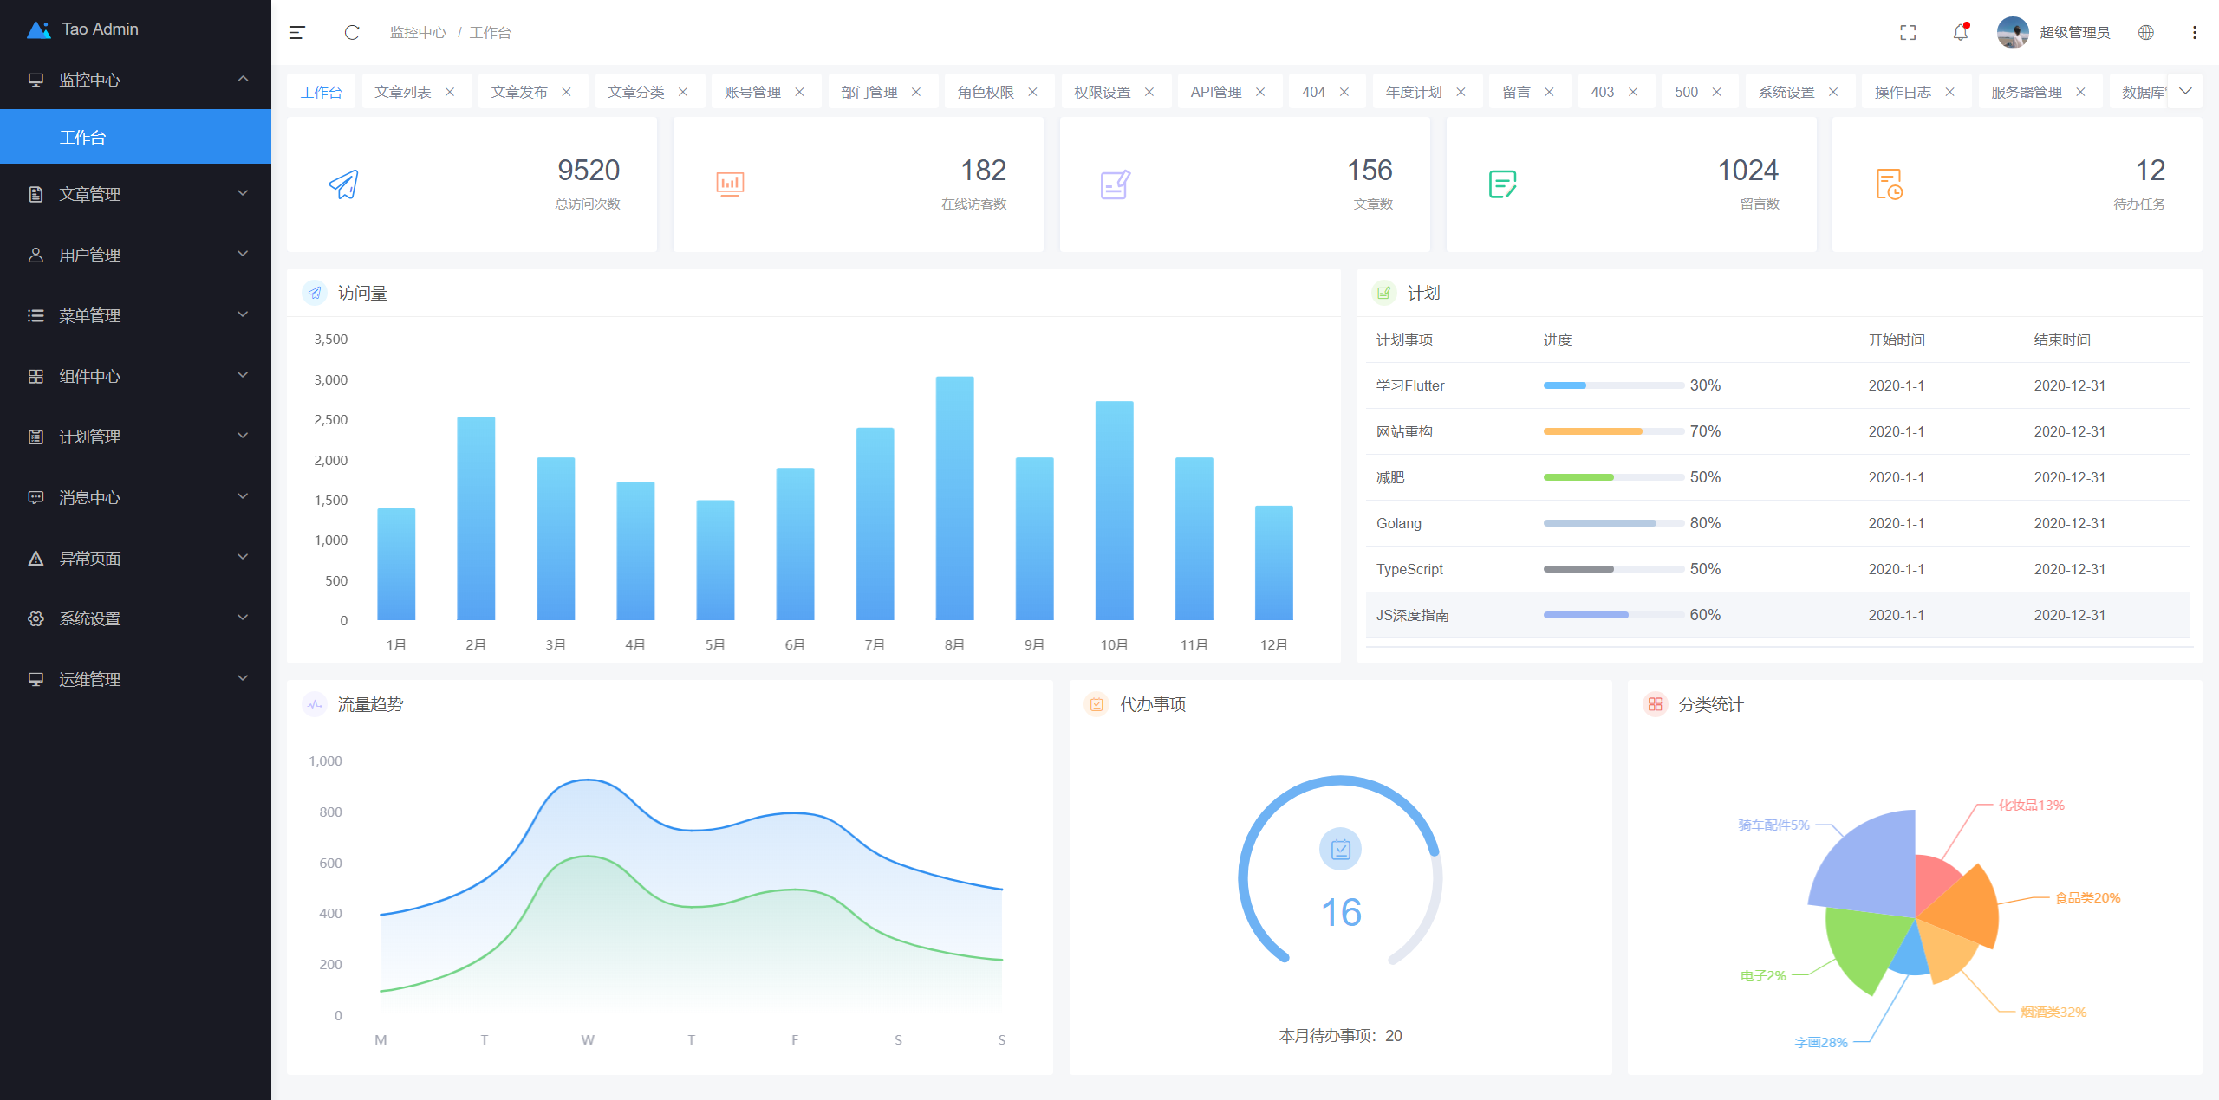Enter fullscreen mode via header icon
The height and width of the screenshot is (1100, 2219).
coord(1908,33)
